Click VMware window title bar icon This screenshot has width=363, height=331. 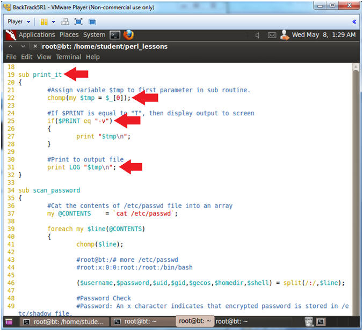tap(7, 8)
